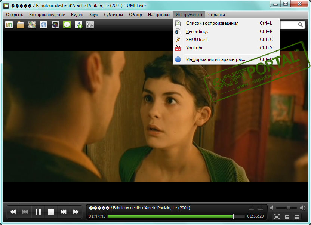The height and width of the screenshot is (225, 311).
Task: Toggle shuffle mode
Action: pyautogui.click(x=260, y=208)
